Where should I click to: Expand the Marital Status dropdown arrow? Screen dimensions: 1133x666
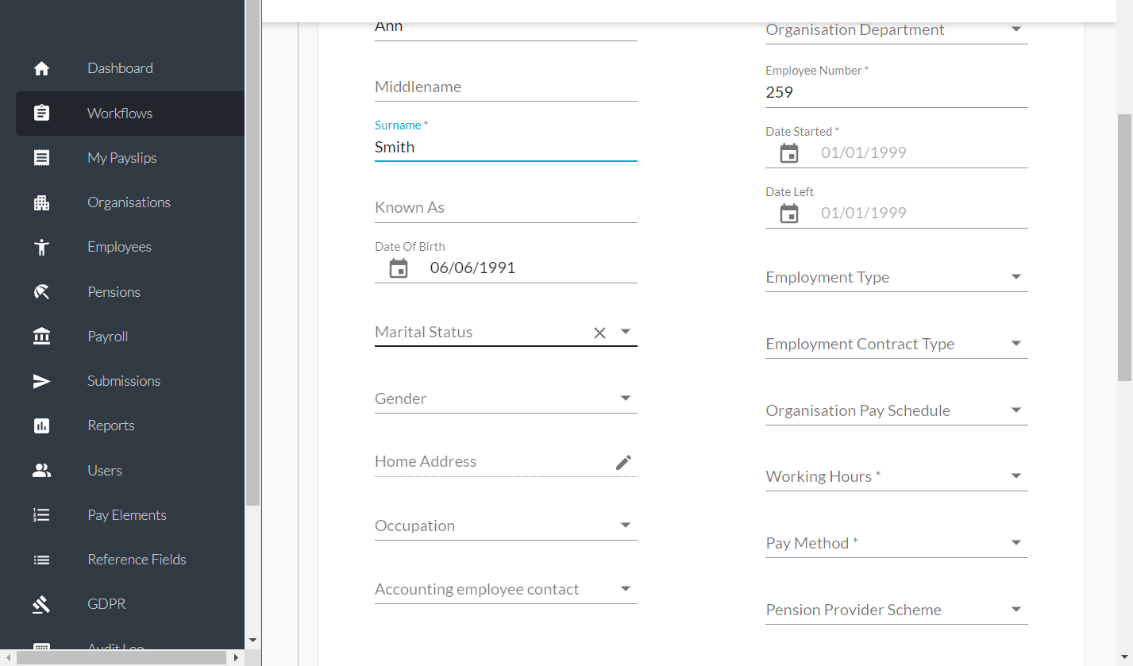pos(626,332)
